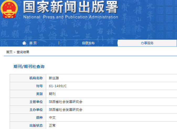Click the 主管单位 value 陕西省社会发展研究会

point(66,102)
